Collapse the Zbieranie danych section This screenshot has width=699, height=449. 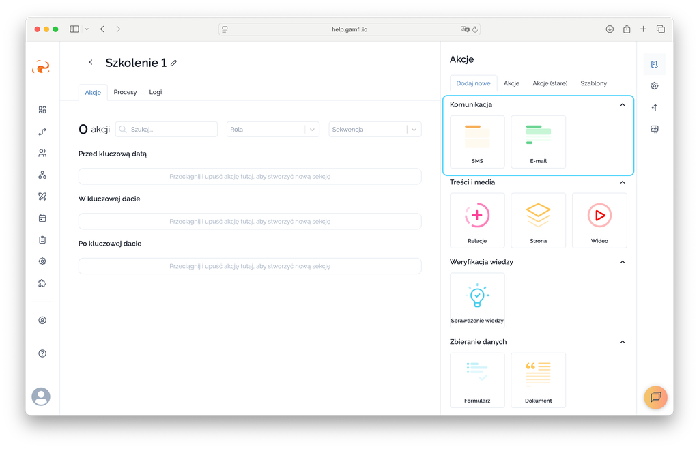(622, 342)
